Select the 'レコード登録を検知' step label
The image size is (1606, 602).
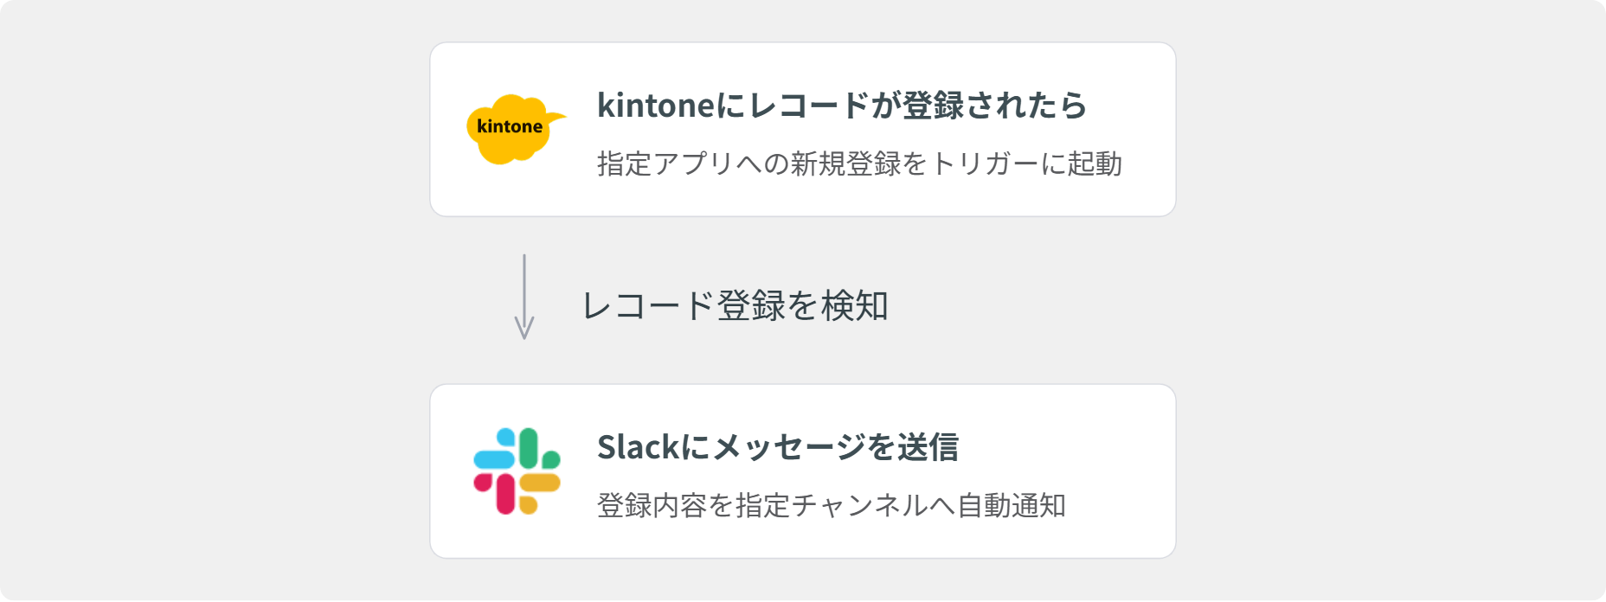click(x=735, y=305)
